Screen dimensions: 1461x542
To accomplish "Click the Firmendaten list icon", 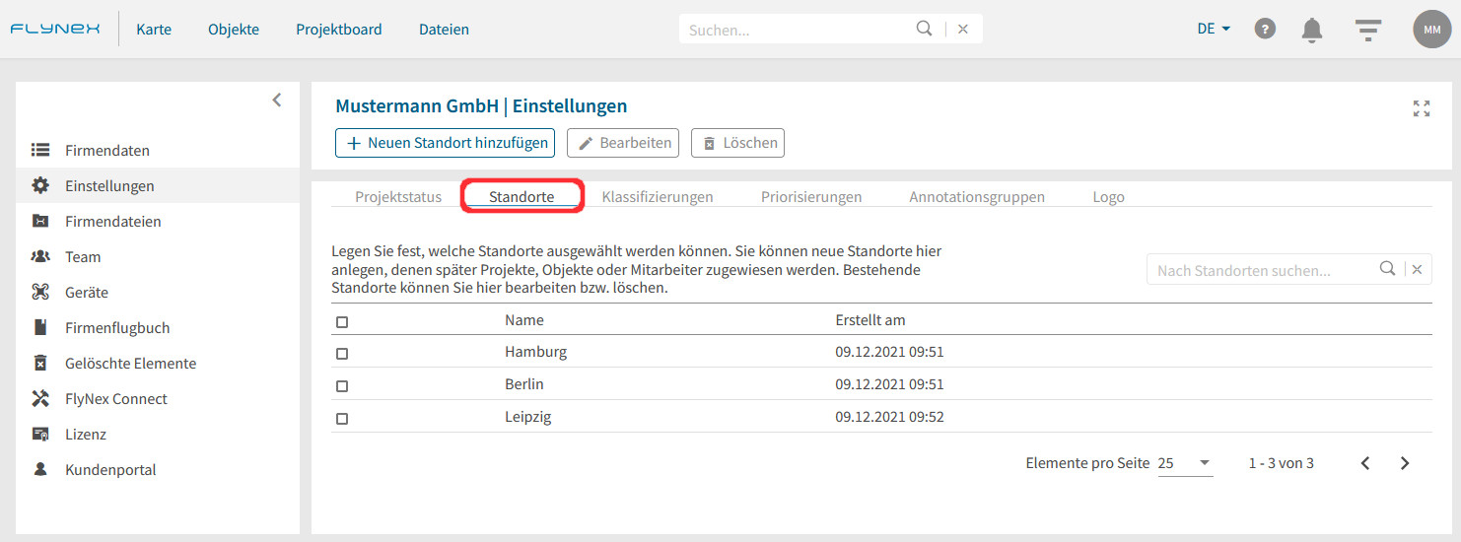I will coord(40,150).
